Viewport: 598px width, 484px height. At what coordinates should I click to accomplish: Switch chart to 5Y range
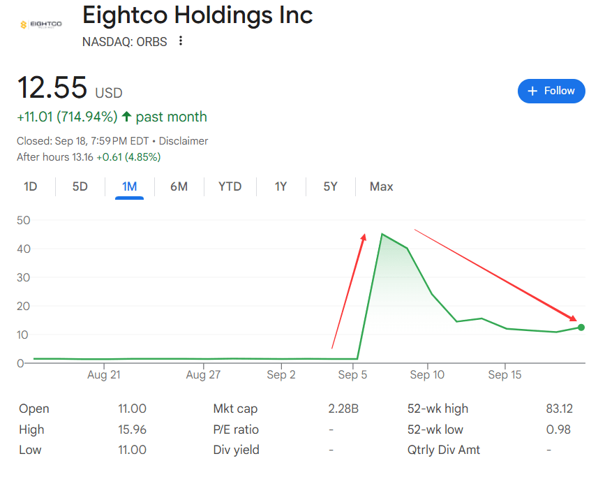[330, 186]
